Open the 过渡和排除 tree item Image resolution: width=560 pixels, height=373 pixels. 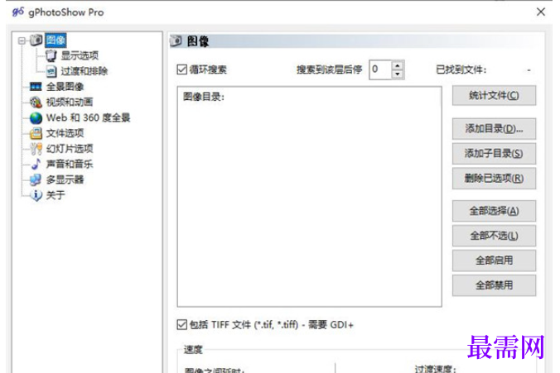(x=84, y=71)
